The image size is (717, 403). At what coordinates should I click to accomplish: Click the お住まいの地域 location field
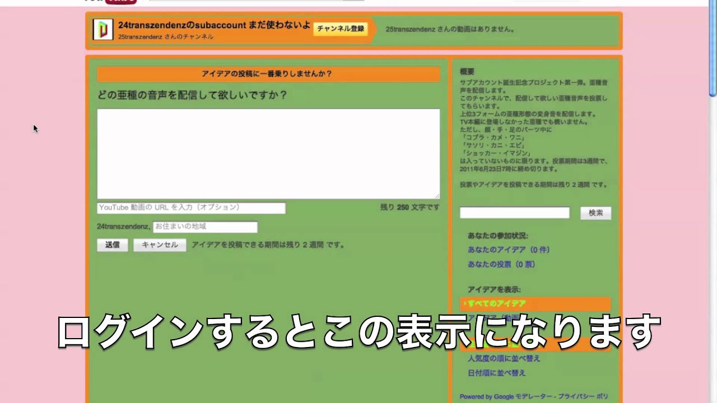205,227
